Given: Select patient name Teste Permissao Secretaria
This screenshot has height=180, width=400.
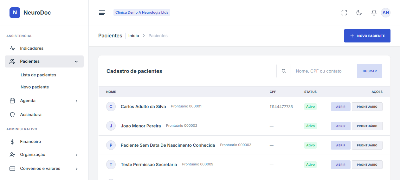Looking at the screenshot, I should [x=149, y=164].
